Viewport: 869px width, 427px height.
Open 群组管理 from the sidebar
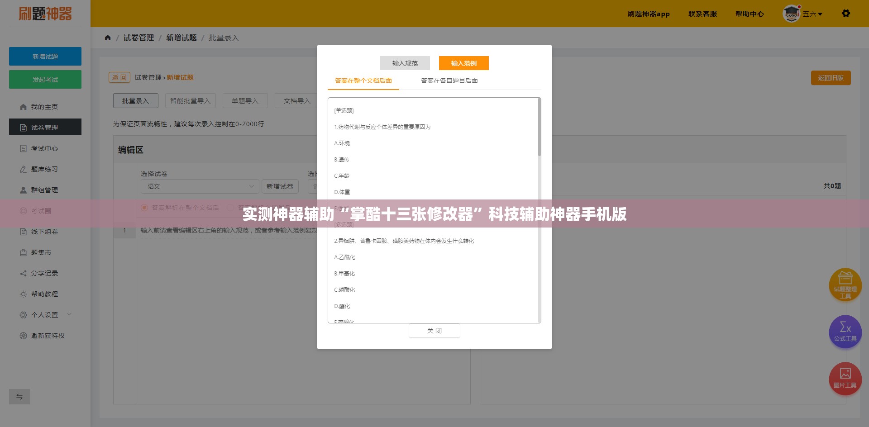coord(45,190)
